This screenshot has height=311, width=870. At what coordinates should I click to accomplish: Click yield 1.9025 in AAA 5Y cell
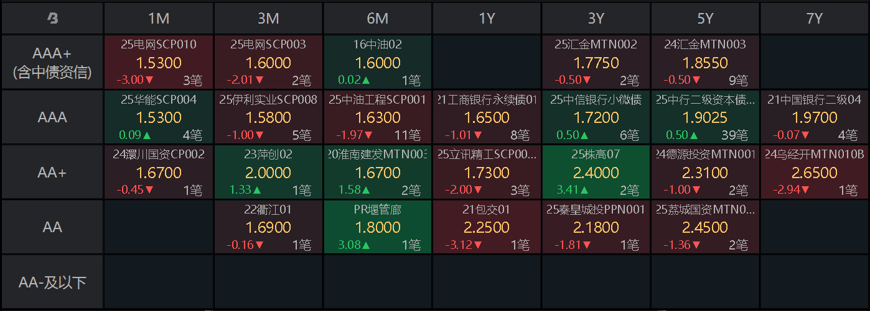(x=705, y=117)
